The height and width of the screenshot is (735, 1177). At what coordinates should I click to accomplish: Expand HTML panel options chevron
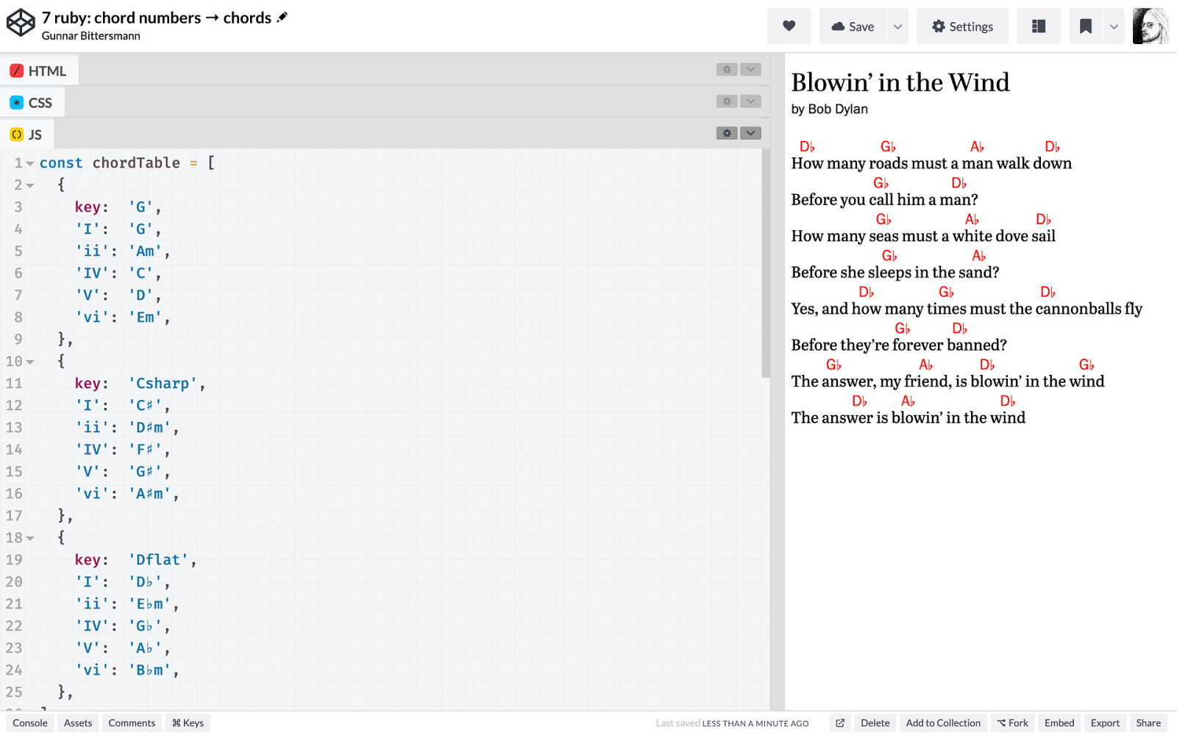pyautogui.click(x=750, y=69)
